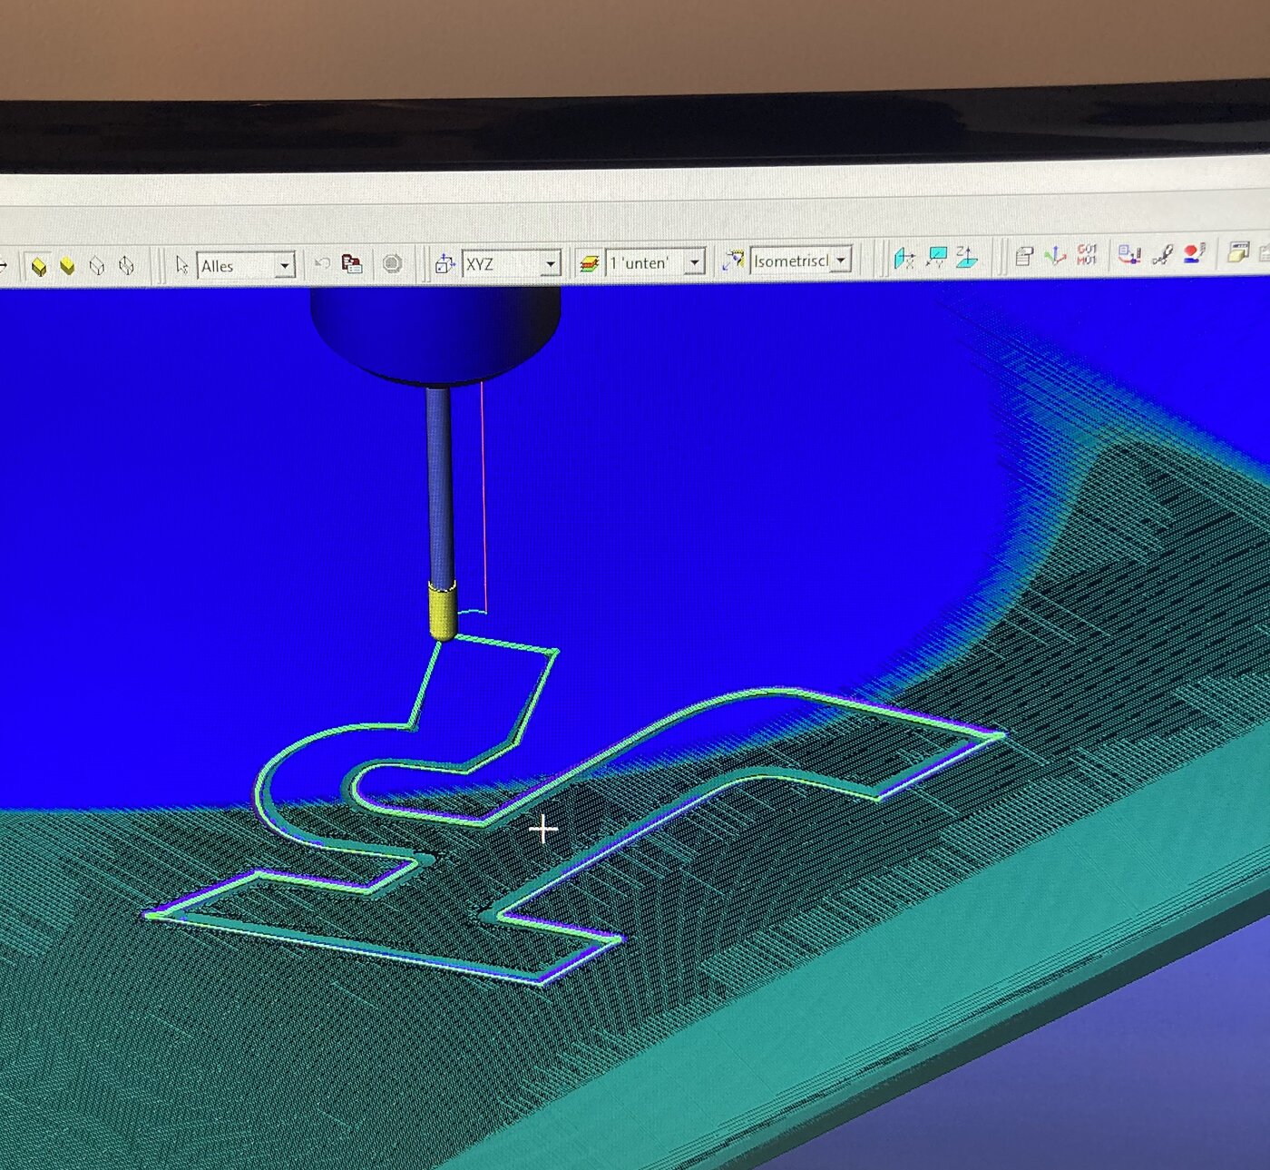Click the greyed undo arrow icon
This screenshot has height=1170, width=1270.
[322, 264]
